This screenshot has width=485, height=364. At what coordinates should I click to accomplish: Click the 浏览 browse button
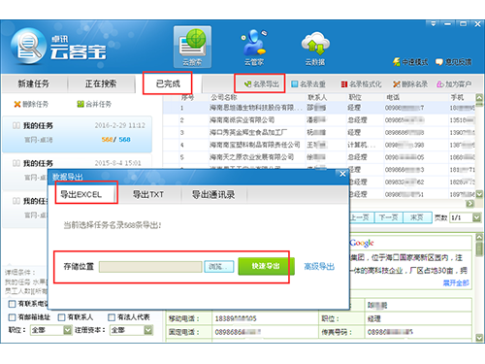tap(219, 267)
